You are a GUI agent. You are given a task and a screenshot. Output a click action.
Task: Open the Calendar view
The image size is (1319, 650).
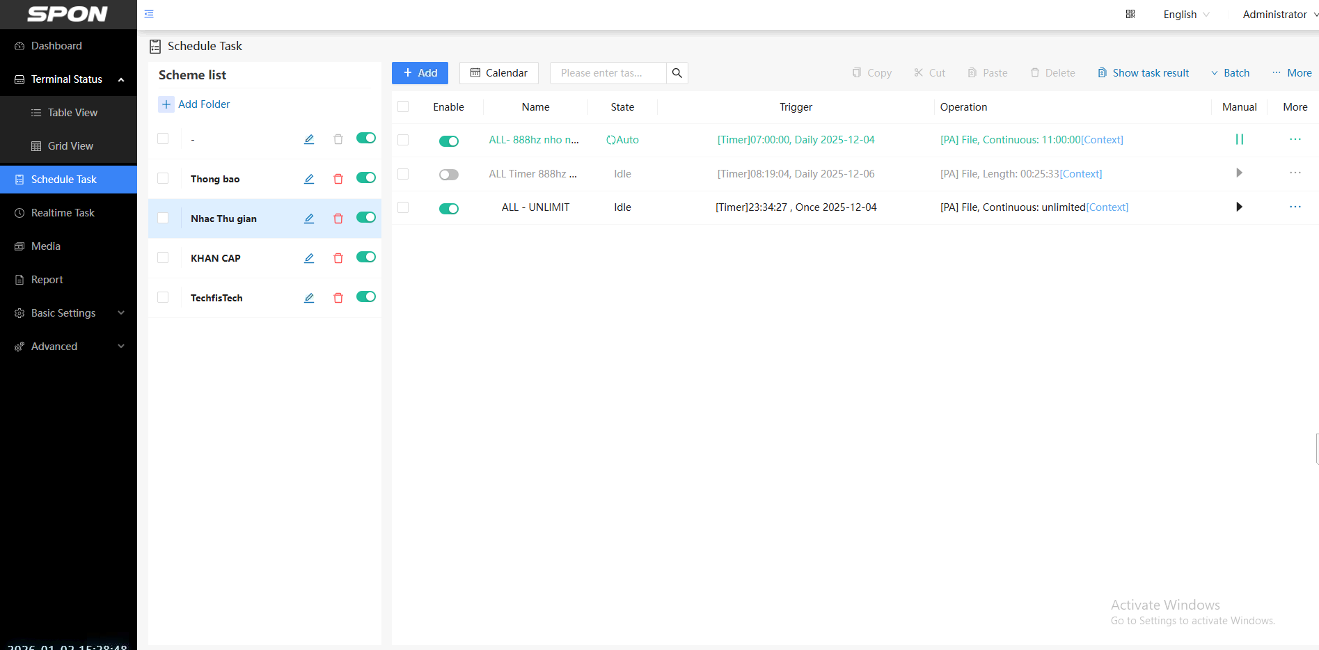498,73
